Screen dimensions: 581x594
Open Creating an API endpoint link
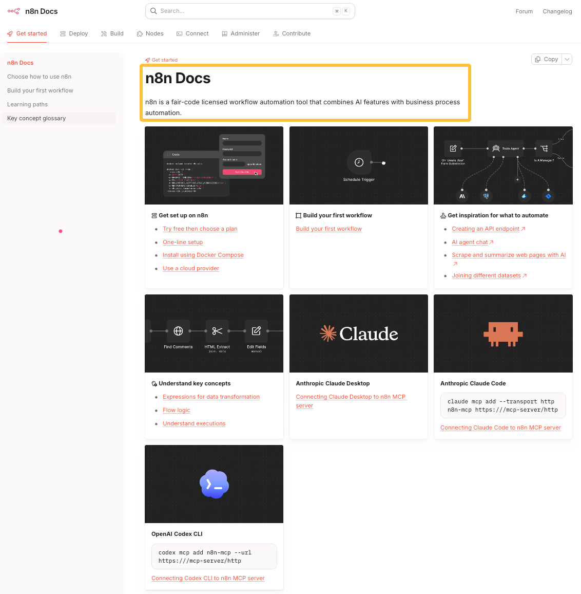coord(486,229)
